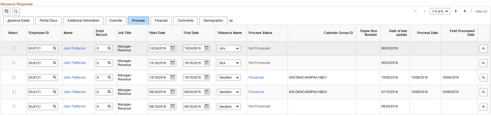Open Absence Name dropdown showing Sick
This screenshot has width=491, height=116.
click(x=229, y=63)
